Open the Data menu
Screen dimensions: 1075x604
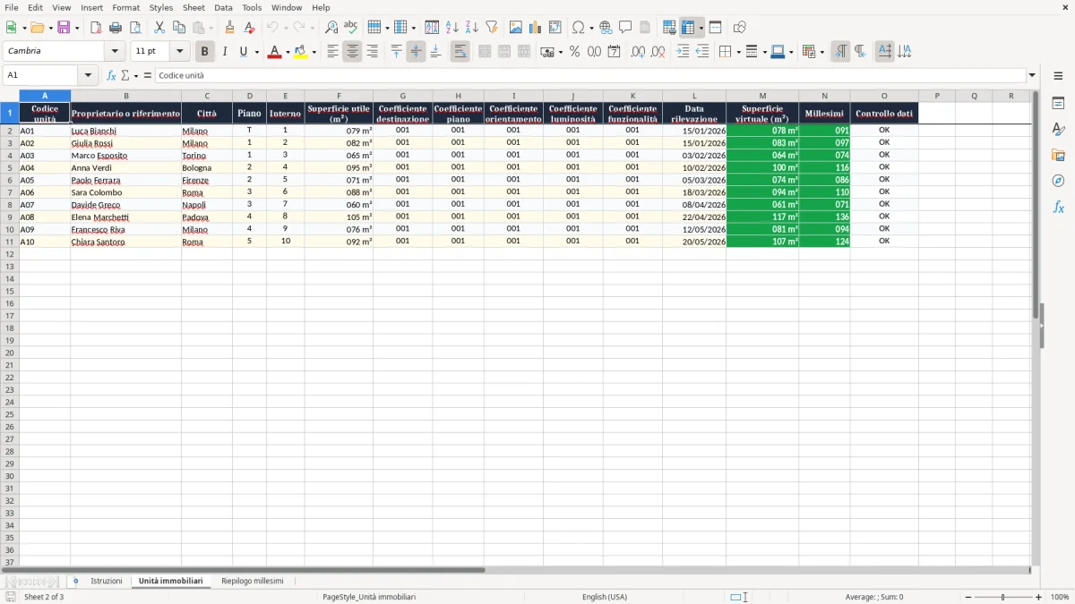pos(223,7)
